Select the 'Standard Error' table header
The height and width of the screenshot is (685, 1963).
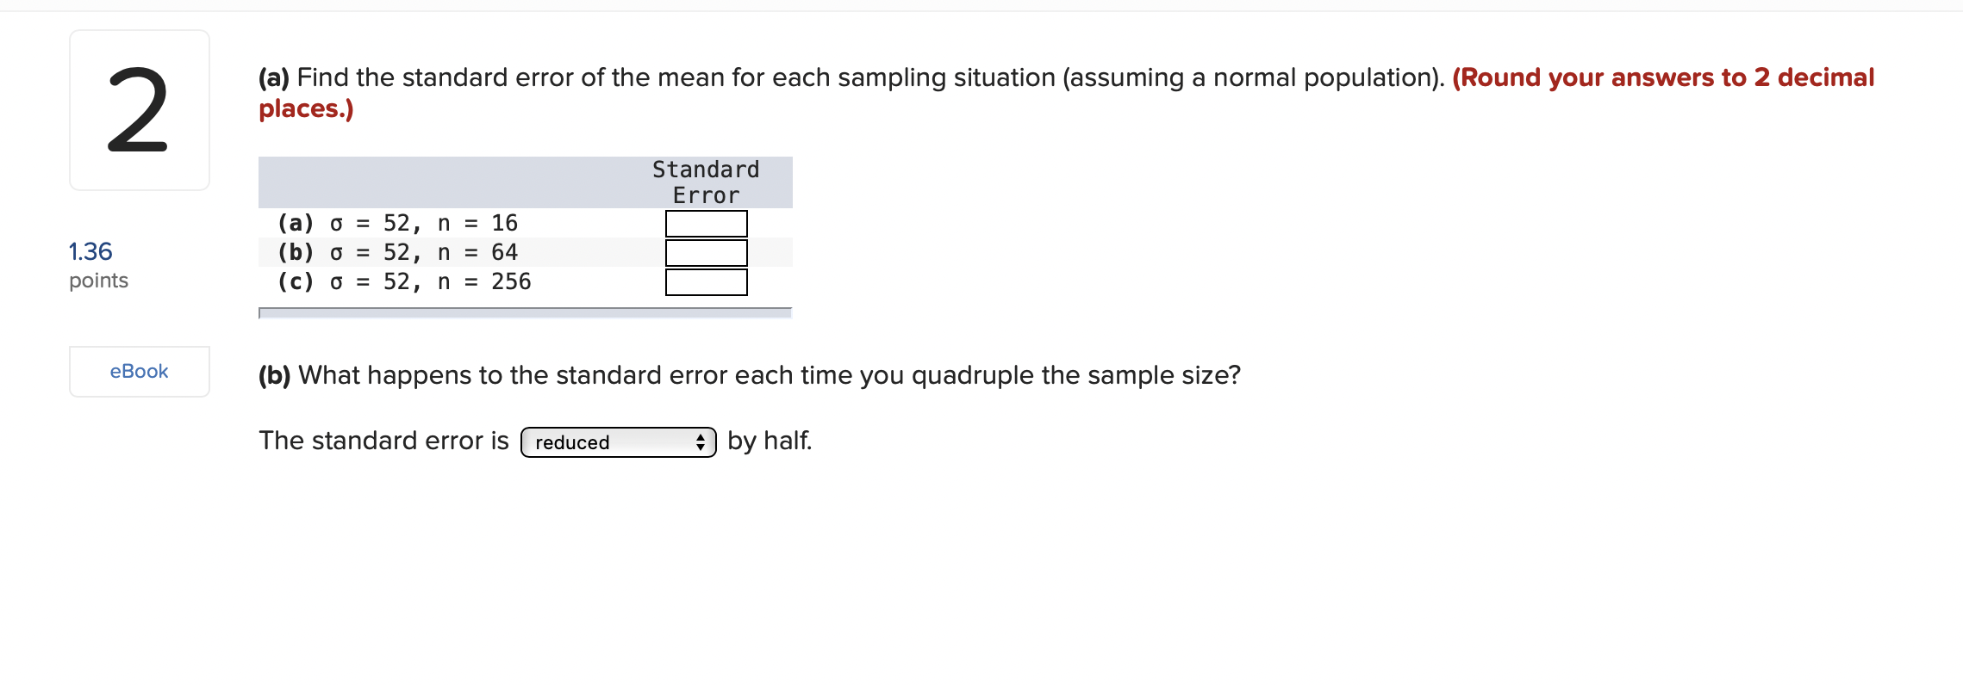(x=705, y=181)
